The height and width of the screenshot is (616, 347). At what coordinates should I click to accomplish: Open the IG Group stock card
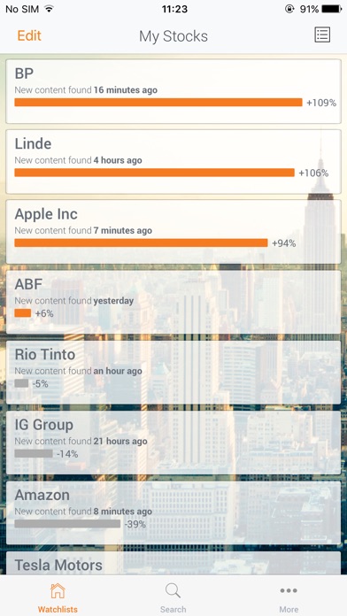[173, 443]
